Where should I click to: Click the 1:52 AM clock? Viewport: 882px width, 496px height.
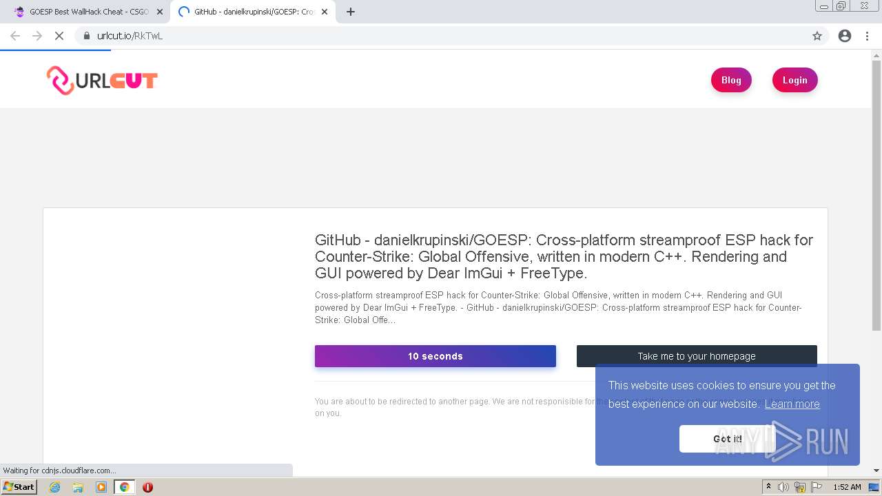pos(847,487)
